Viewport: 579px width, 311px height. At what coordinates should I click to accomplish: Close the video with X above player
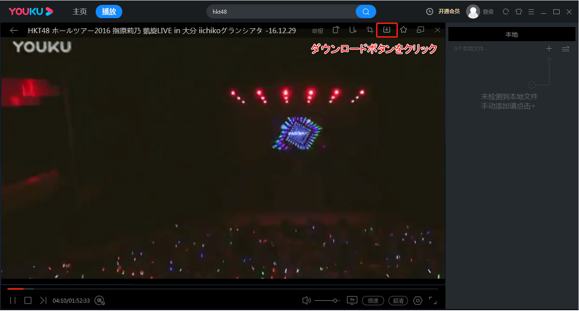438,30
